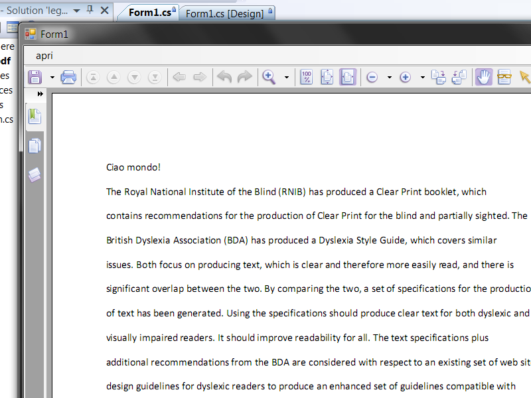The image size is (531, 398).
Task: Click the zoom out minus circle
Action: coord(372,78)
